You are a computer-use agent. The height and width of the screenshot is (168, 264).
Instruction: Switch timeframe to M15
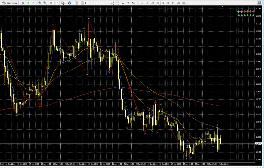152,3
